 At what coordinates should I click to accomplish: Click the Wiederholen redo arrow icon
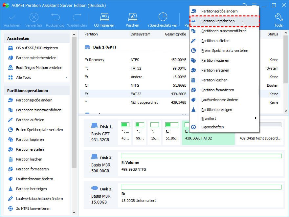[77, 17]
